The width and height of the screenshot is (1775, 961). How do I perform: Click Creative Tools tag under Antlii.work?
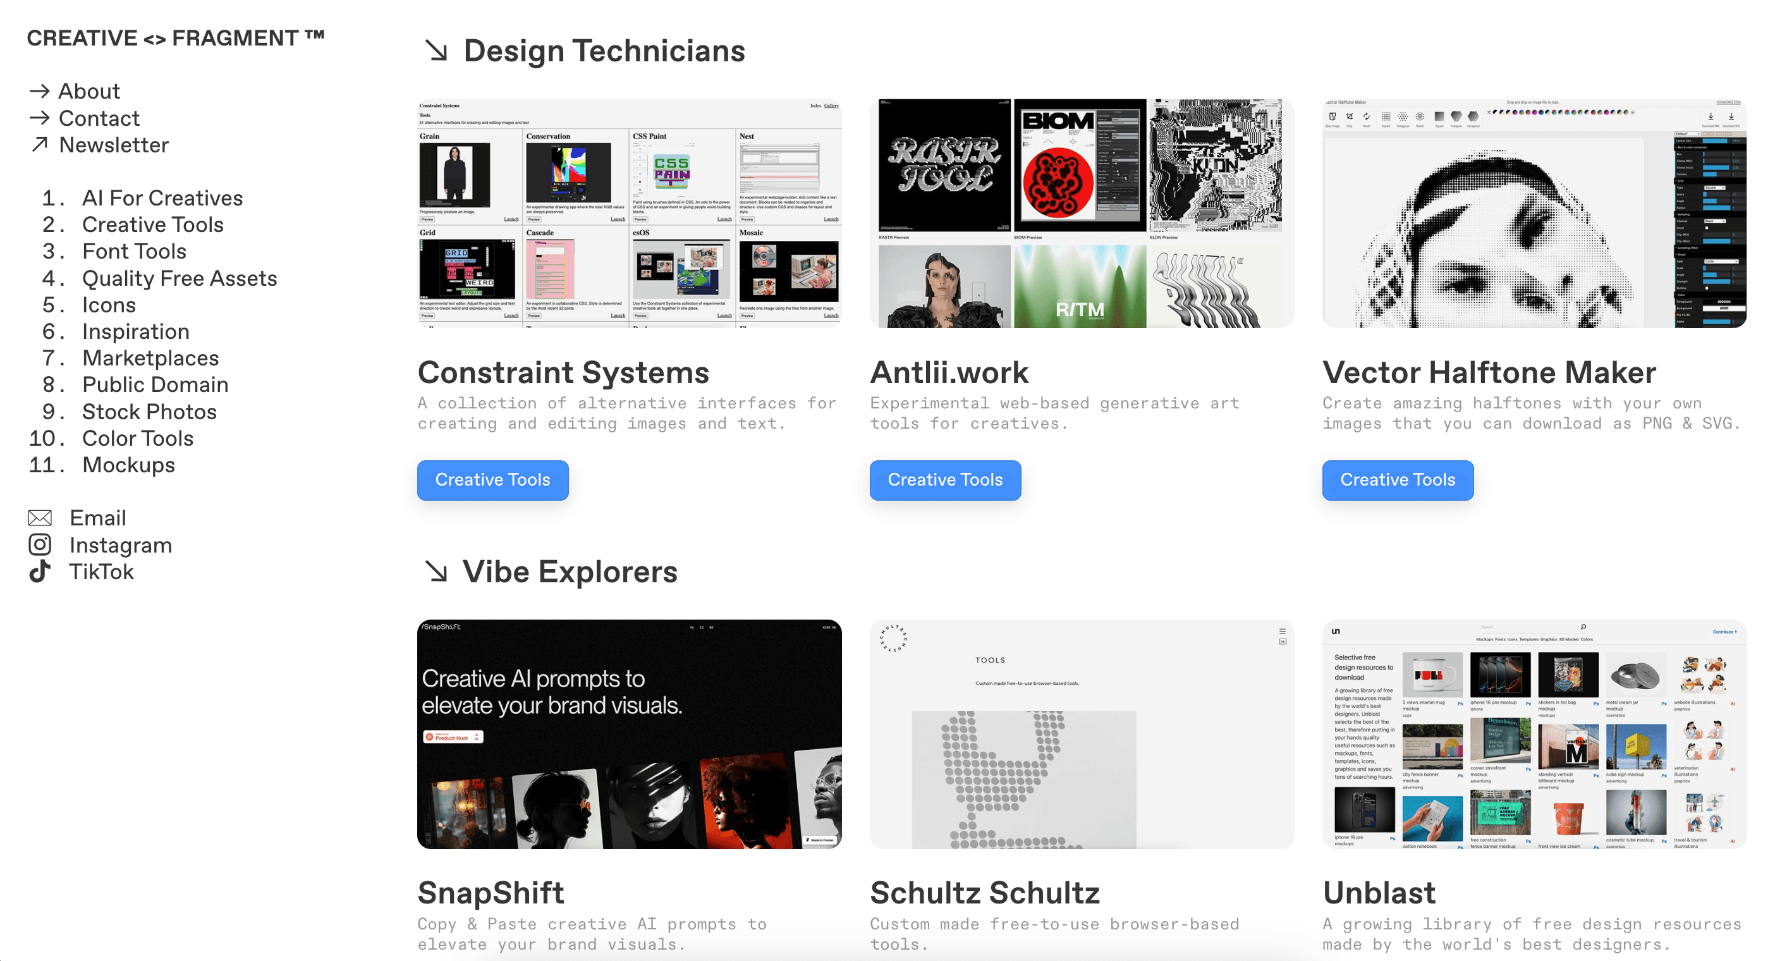pos(946,480)
